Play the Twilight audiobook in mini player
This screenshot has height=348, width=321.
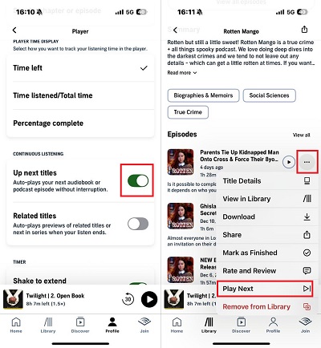pos(149,299)
